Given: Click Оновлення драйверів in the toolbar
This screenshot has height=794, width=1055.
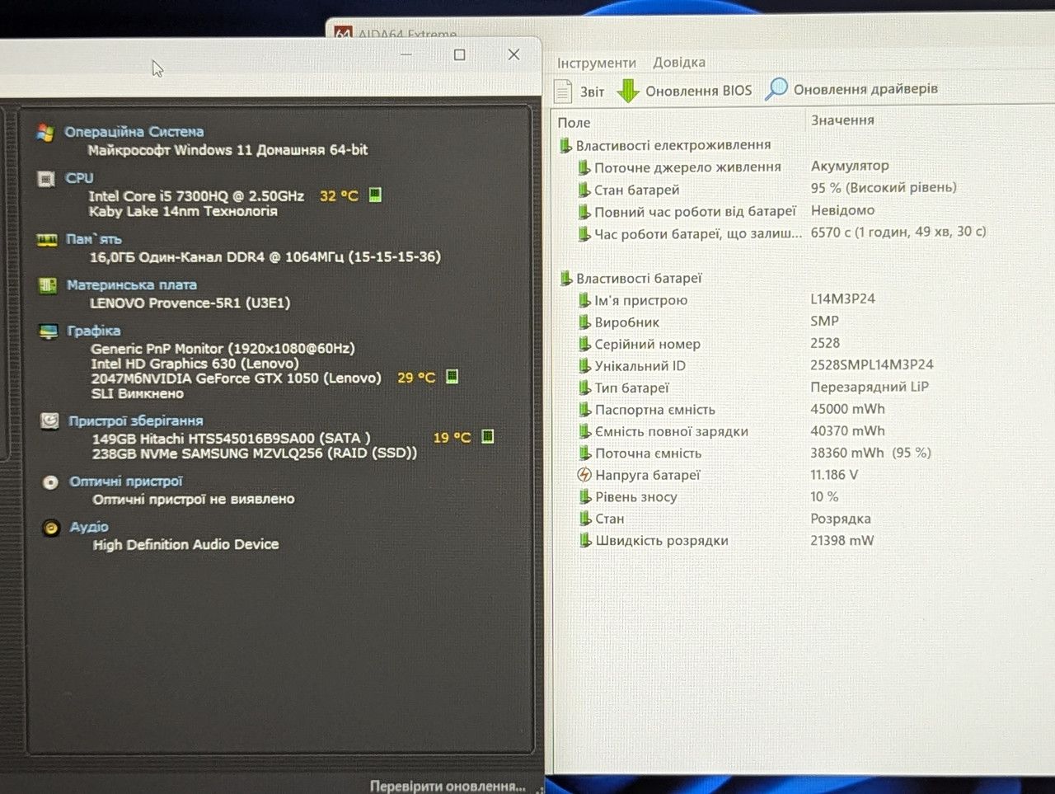Looking at the screenshot, I should [851, 89].
